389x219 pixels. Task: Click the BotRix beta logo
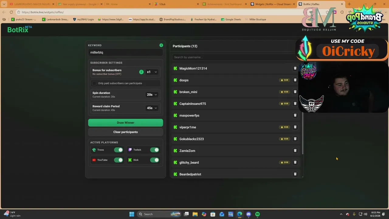[19, 29]
